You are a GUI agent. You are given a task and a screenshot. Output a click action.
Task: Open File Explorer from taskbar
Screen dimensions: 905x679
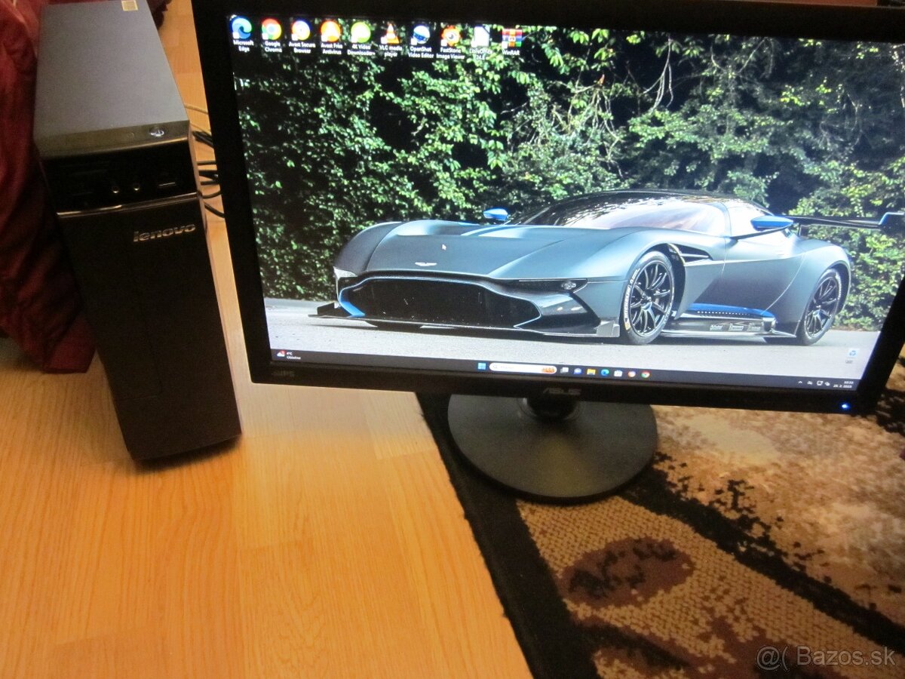point(591,371)
